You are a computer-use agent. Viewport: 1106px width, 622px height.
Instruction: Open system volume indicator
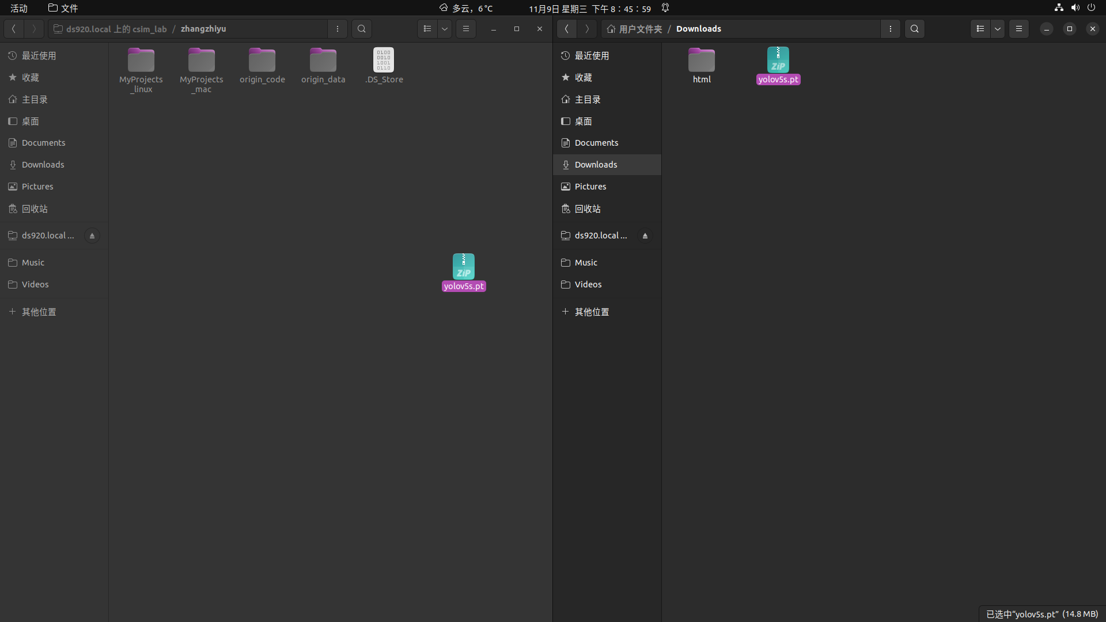(1075, 8)
